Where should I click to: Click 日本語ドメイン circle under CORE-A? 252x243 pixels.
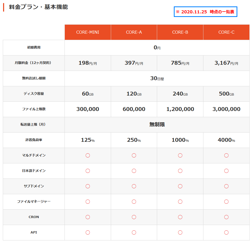click(x=134, y=171)
